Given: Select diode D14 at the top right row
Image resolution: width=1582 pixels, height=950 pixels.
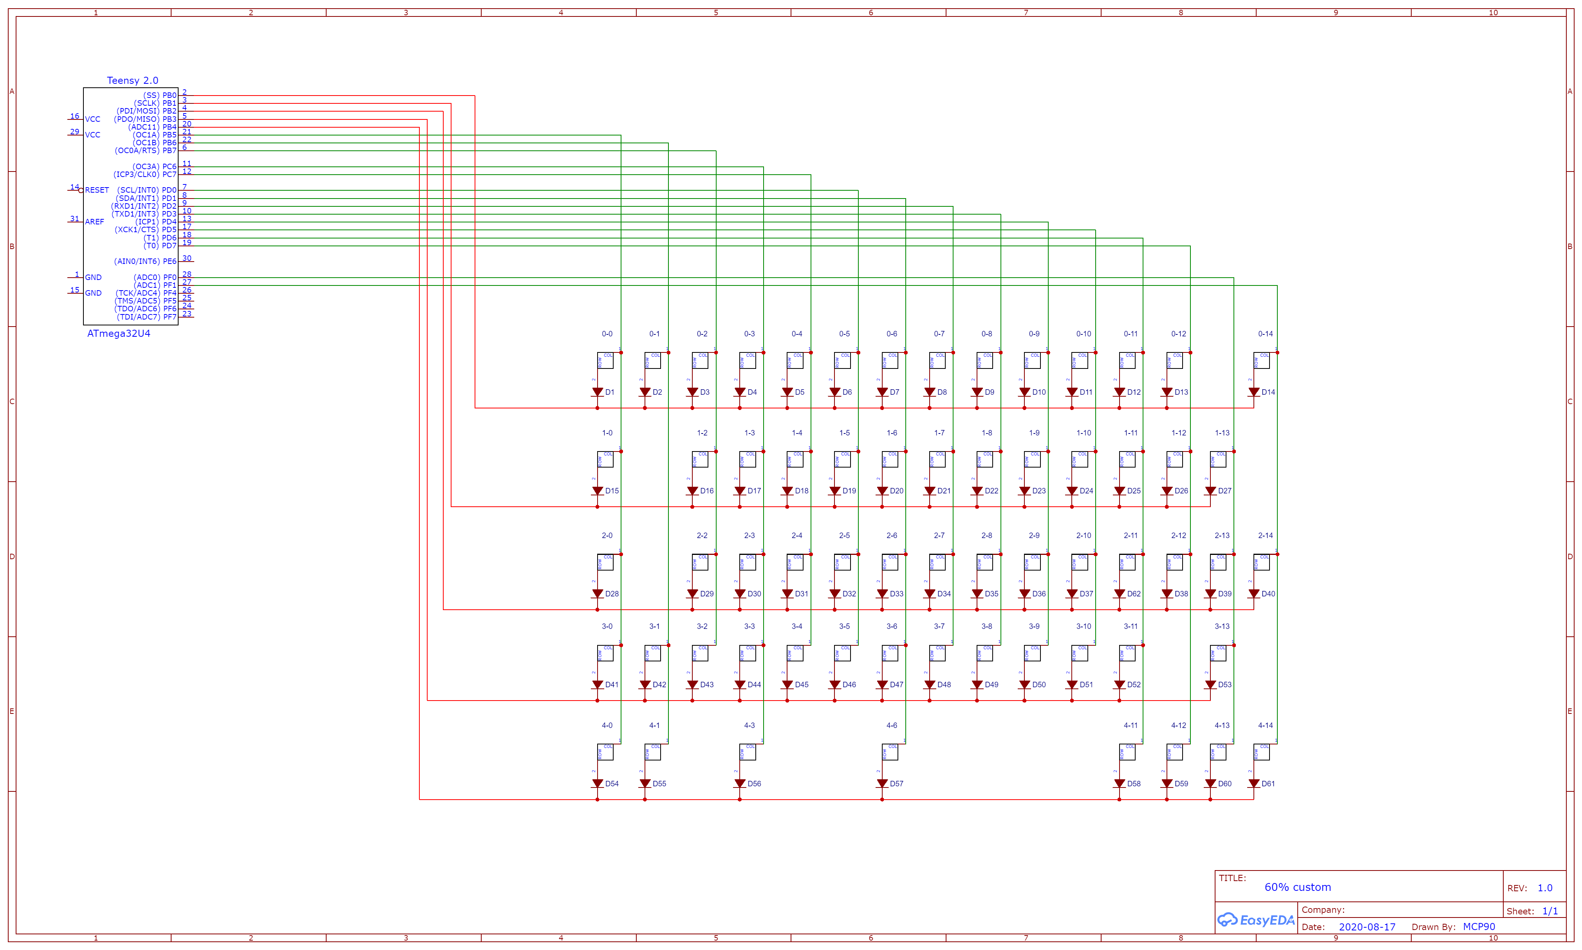Looking at the screenshot, I should 1254,392.
